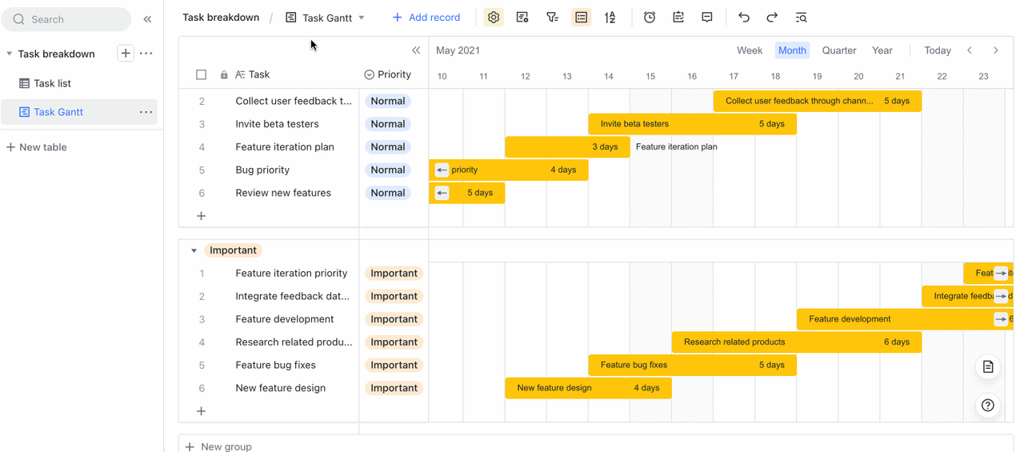Screen dimensions: 1024x452
Task: Check the select-all checkbox in header
Action: tap(202, 74)
